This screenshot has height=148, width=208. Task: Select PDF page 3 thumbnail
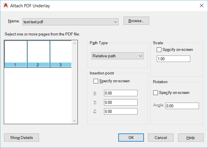61,54
